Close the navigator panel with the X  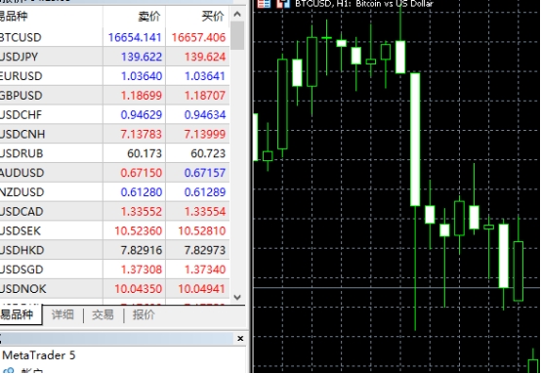tap(240, 339)
